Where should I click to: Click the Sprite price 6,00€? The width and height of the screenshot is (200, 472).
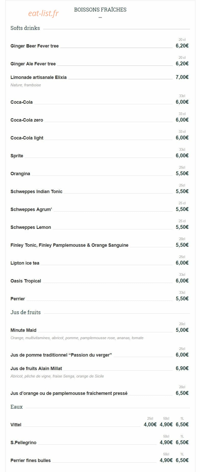click(182, 156)
